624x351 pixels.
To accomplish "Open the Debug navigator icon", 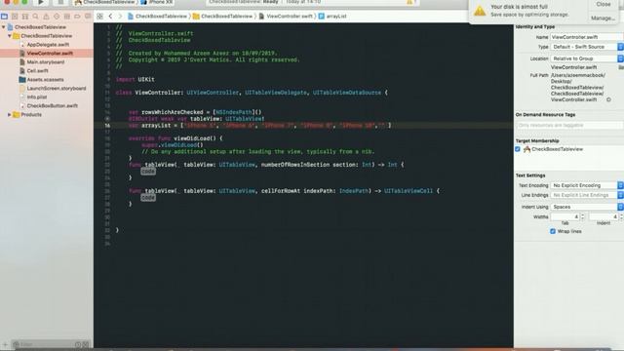I will point(67,17).
